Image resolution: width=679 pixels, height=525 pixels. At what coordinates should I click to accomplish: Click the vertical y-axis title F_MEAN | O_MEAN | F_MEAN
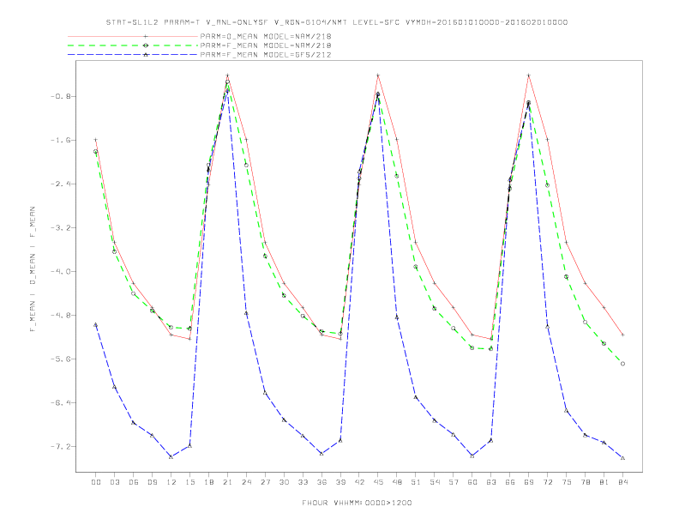(33, 269)
